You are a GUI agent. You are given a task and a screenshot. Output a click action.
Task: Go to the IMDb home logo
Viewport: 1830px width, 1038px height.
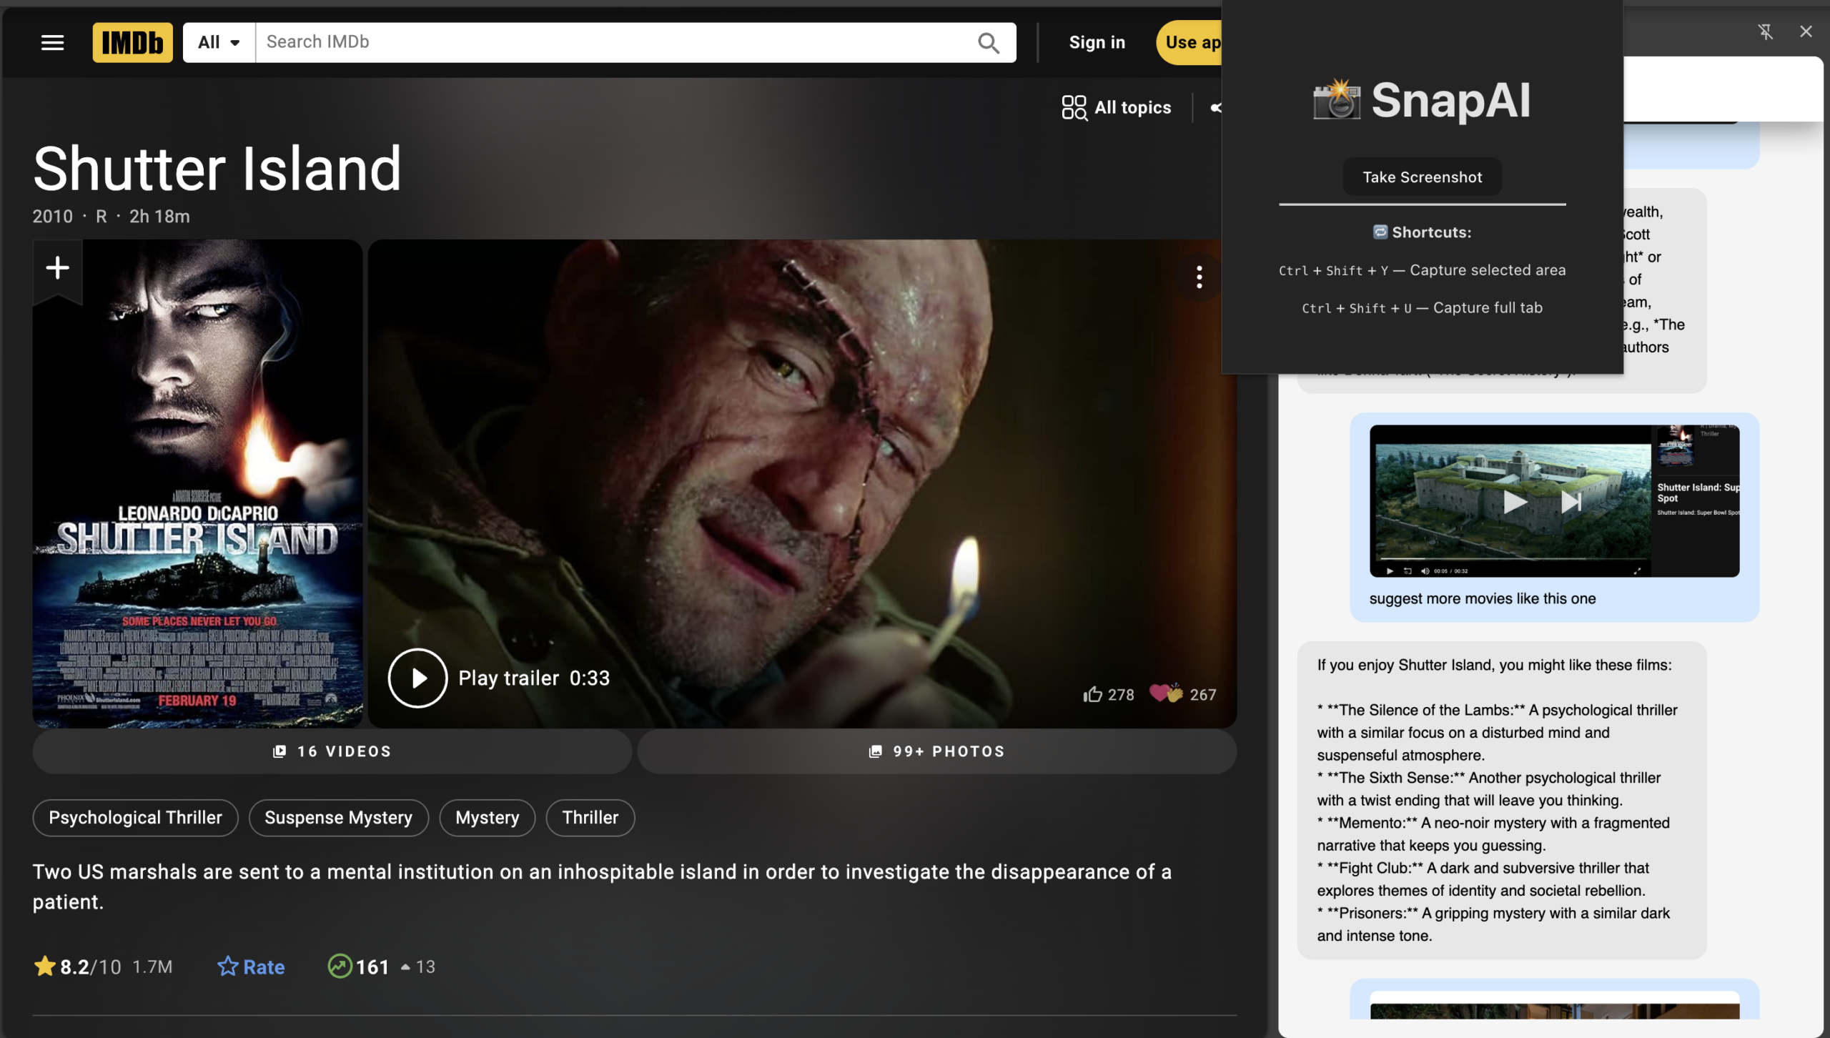pyautogui.click(x=132, y=43)
